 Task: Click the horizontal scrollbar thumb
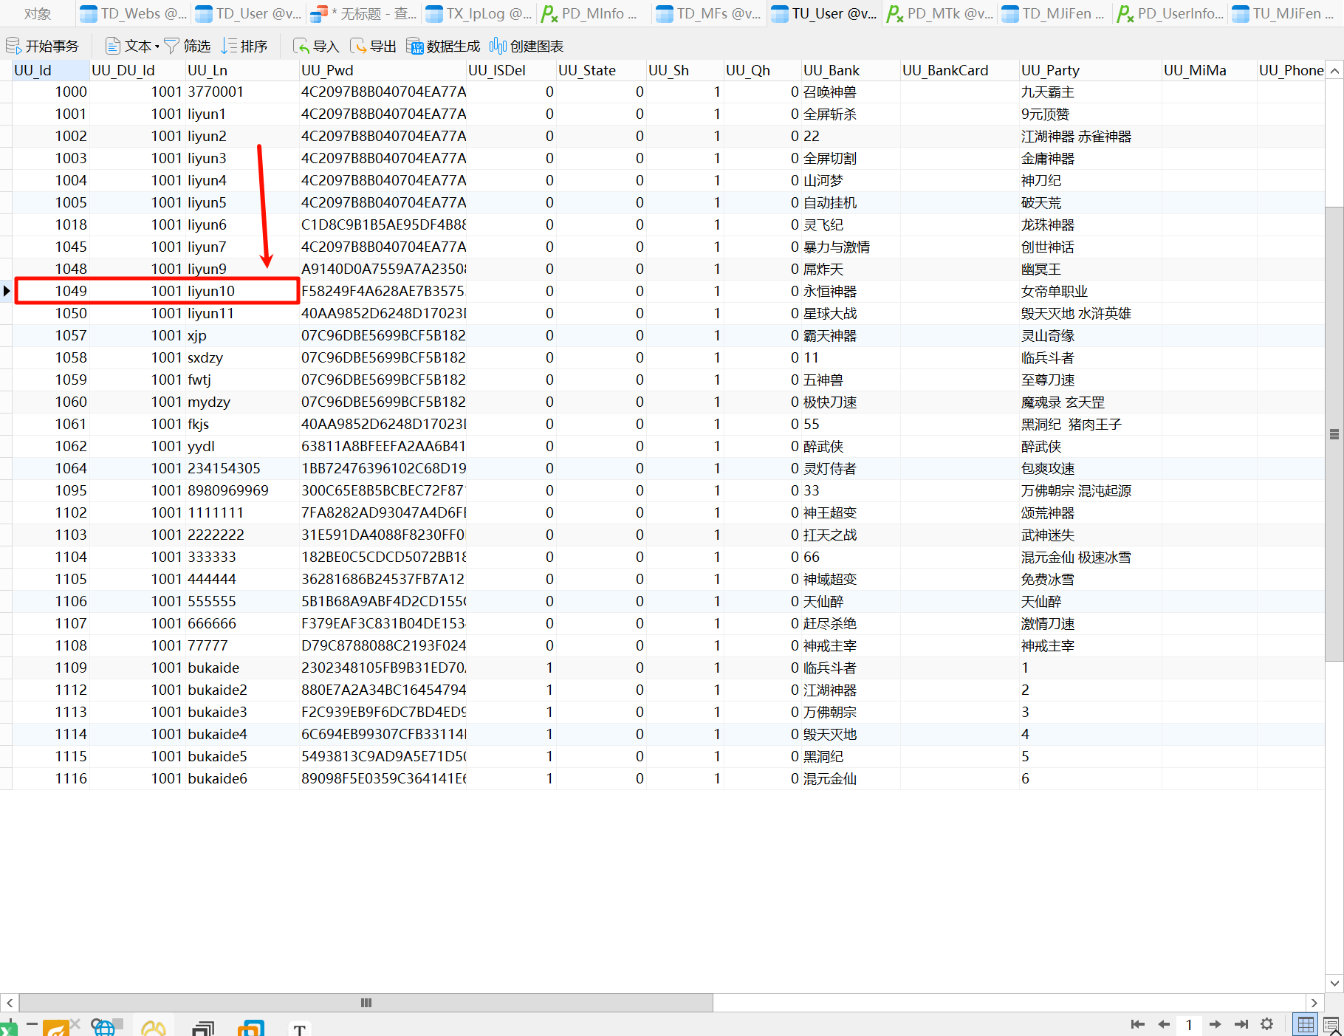tap(366, 1003)
